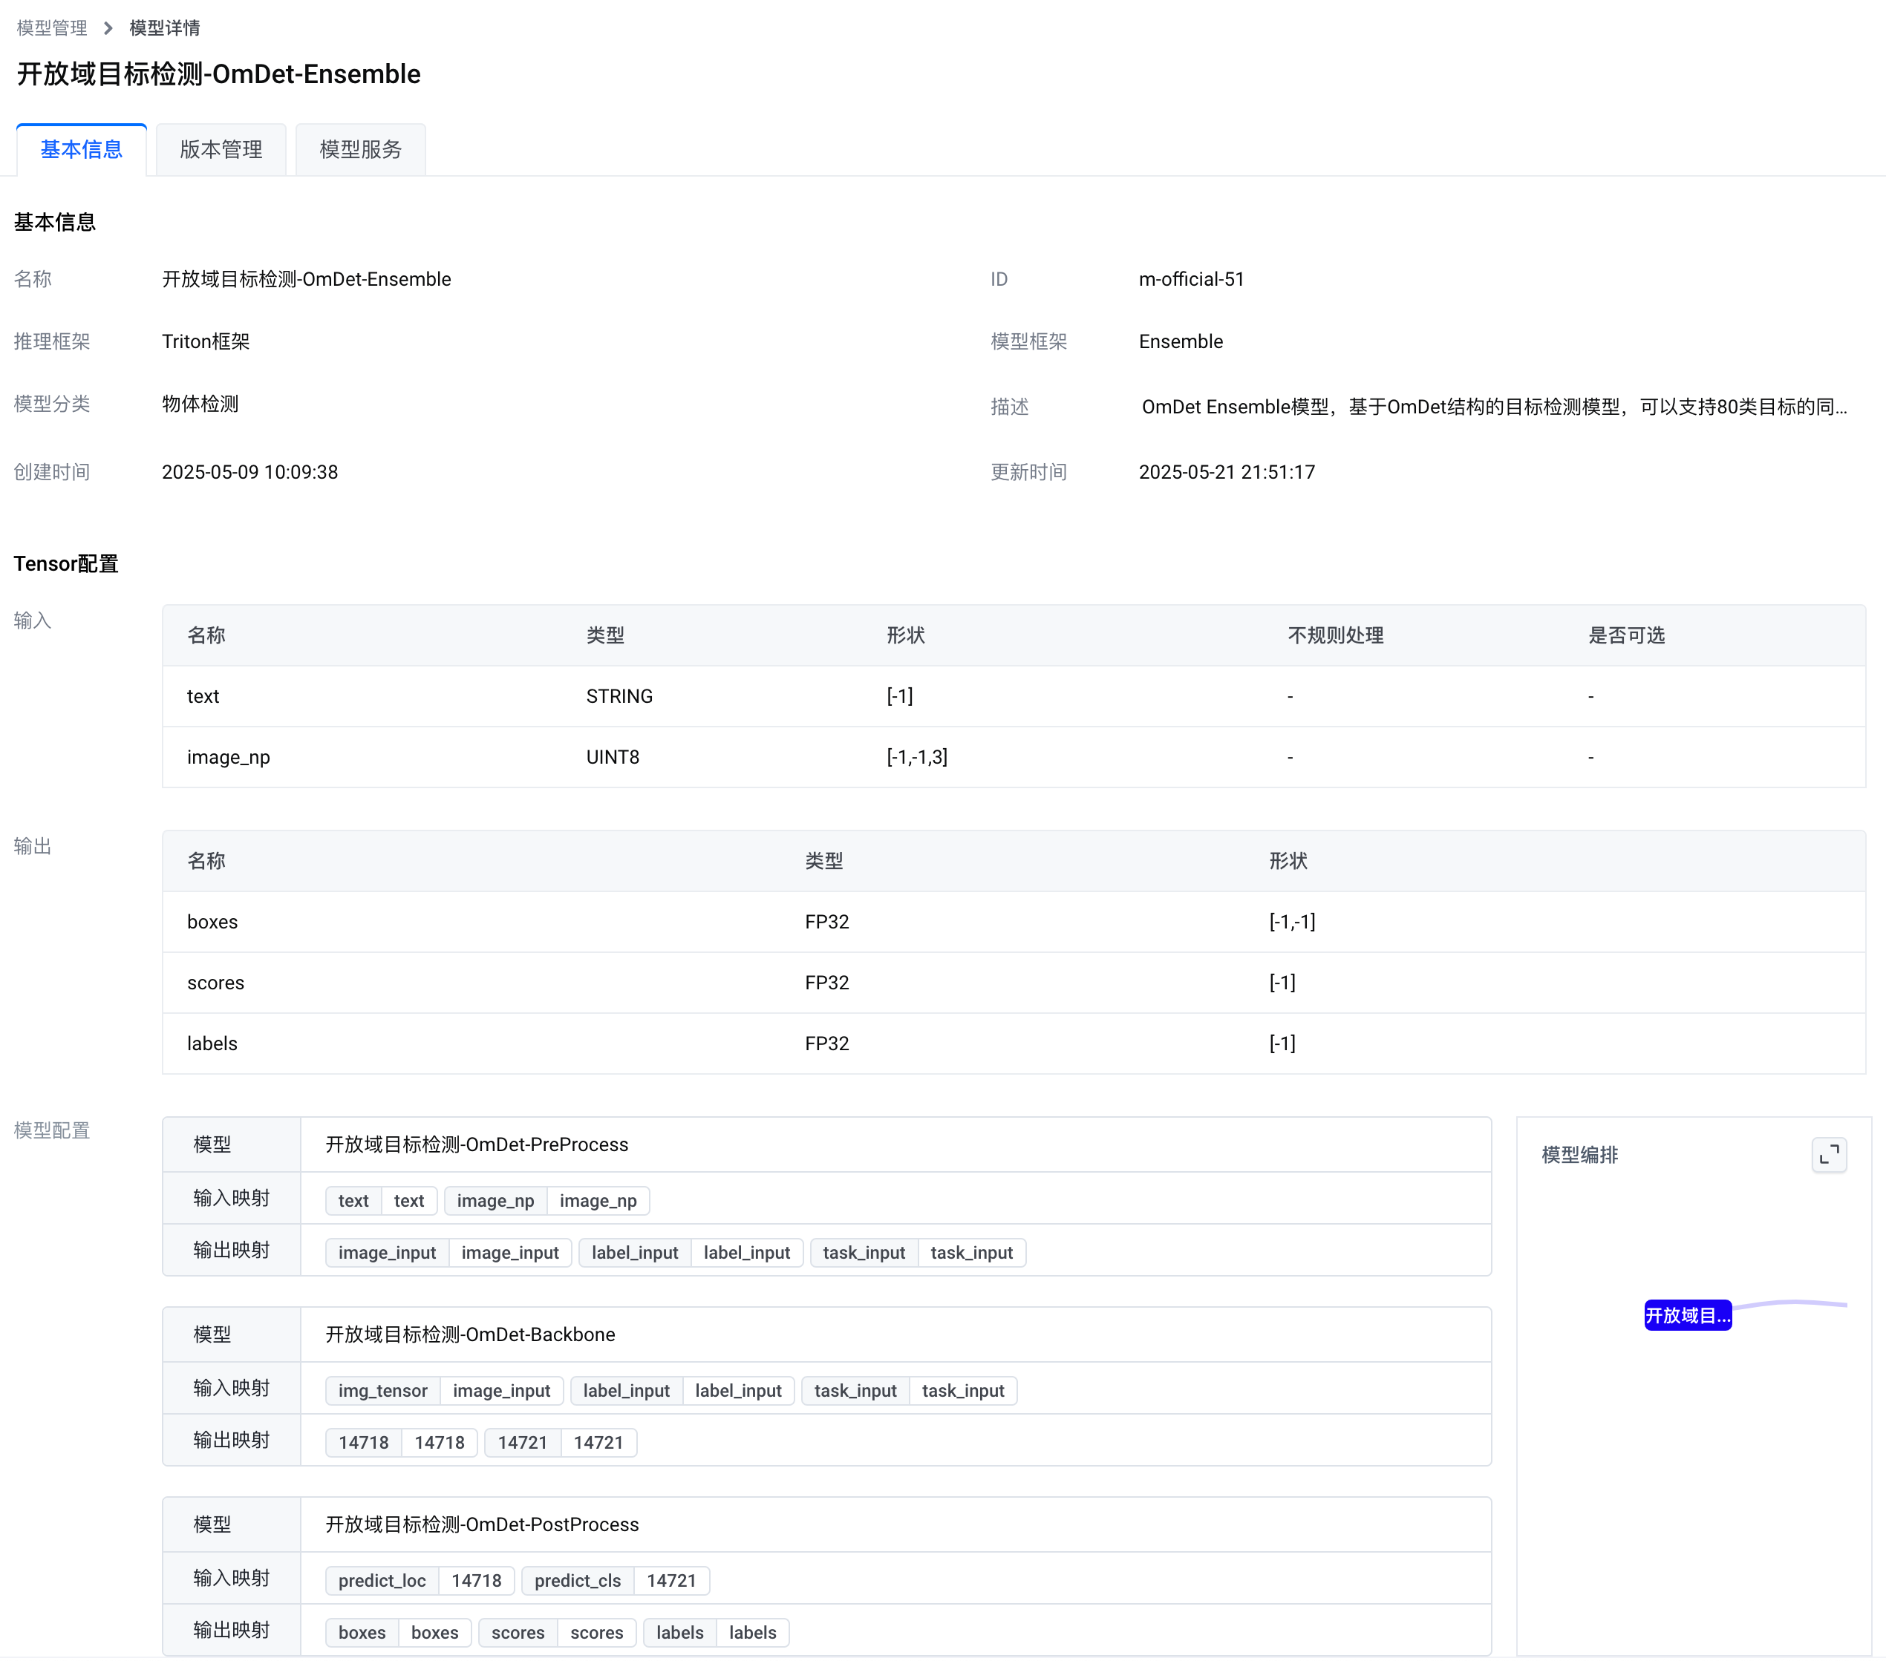Click the image_np input row name

pyautogui.click(x=228, y=757)
